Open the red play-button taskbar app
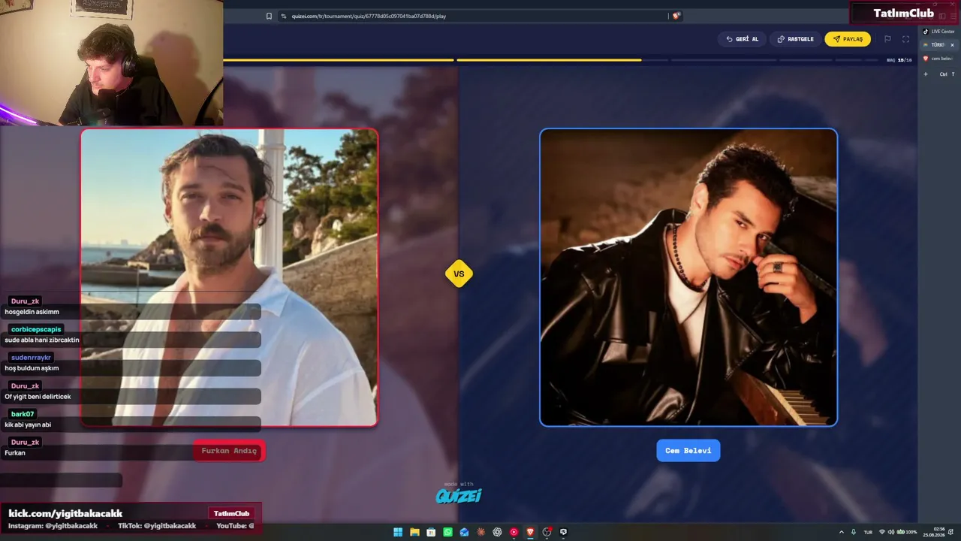 (x=514, y=532)
